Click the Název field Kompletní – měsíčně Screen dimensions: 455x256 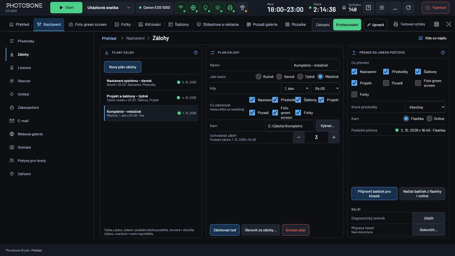point(315,65)
